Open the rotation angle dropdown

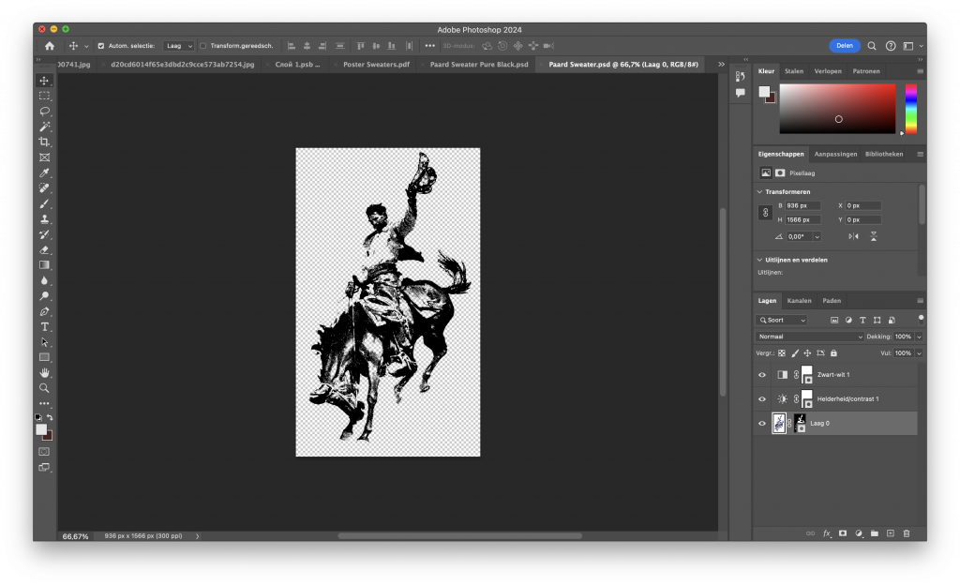817,237
